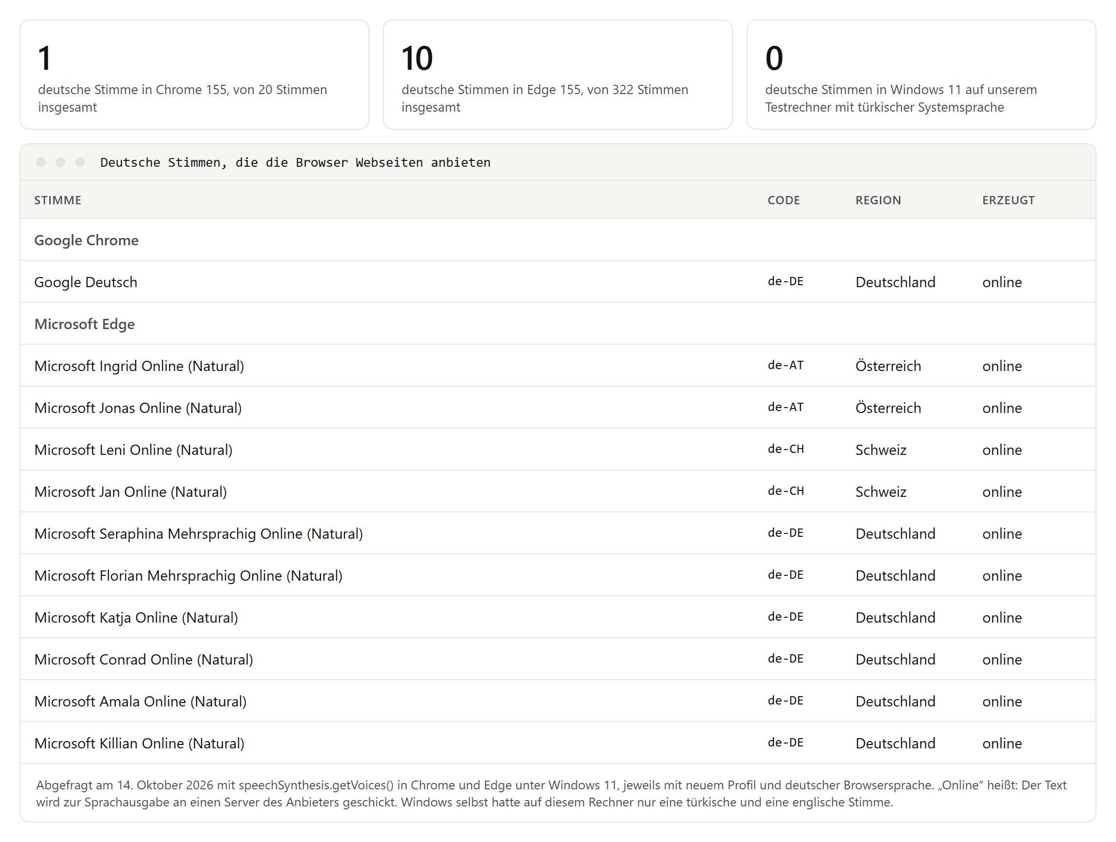Image resolution: width=1116 pixels, height=842 pixels.
Task: Click the Edge card's large number '10'
Action: 417,58
